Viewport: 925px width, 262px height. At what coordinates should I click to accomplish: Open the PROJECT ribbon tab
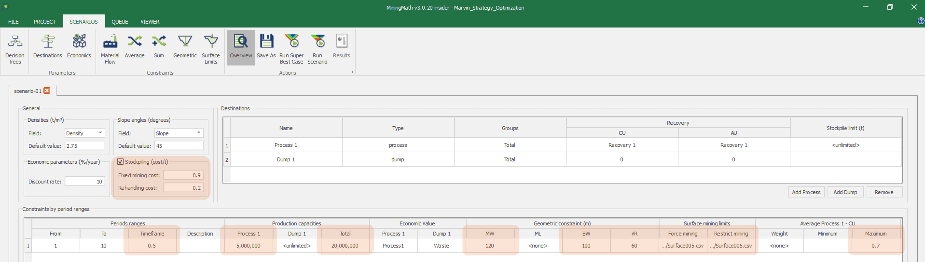[x=45, y=21]
